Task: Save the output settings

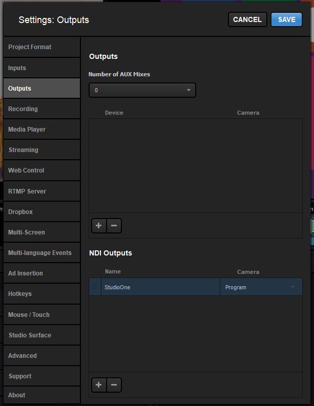Action: tap(286, 19)
